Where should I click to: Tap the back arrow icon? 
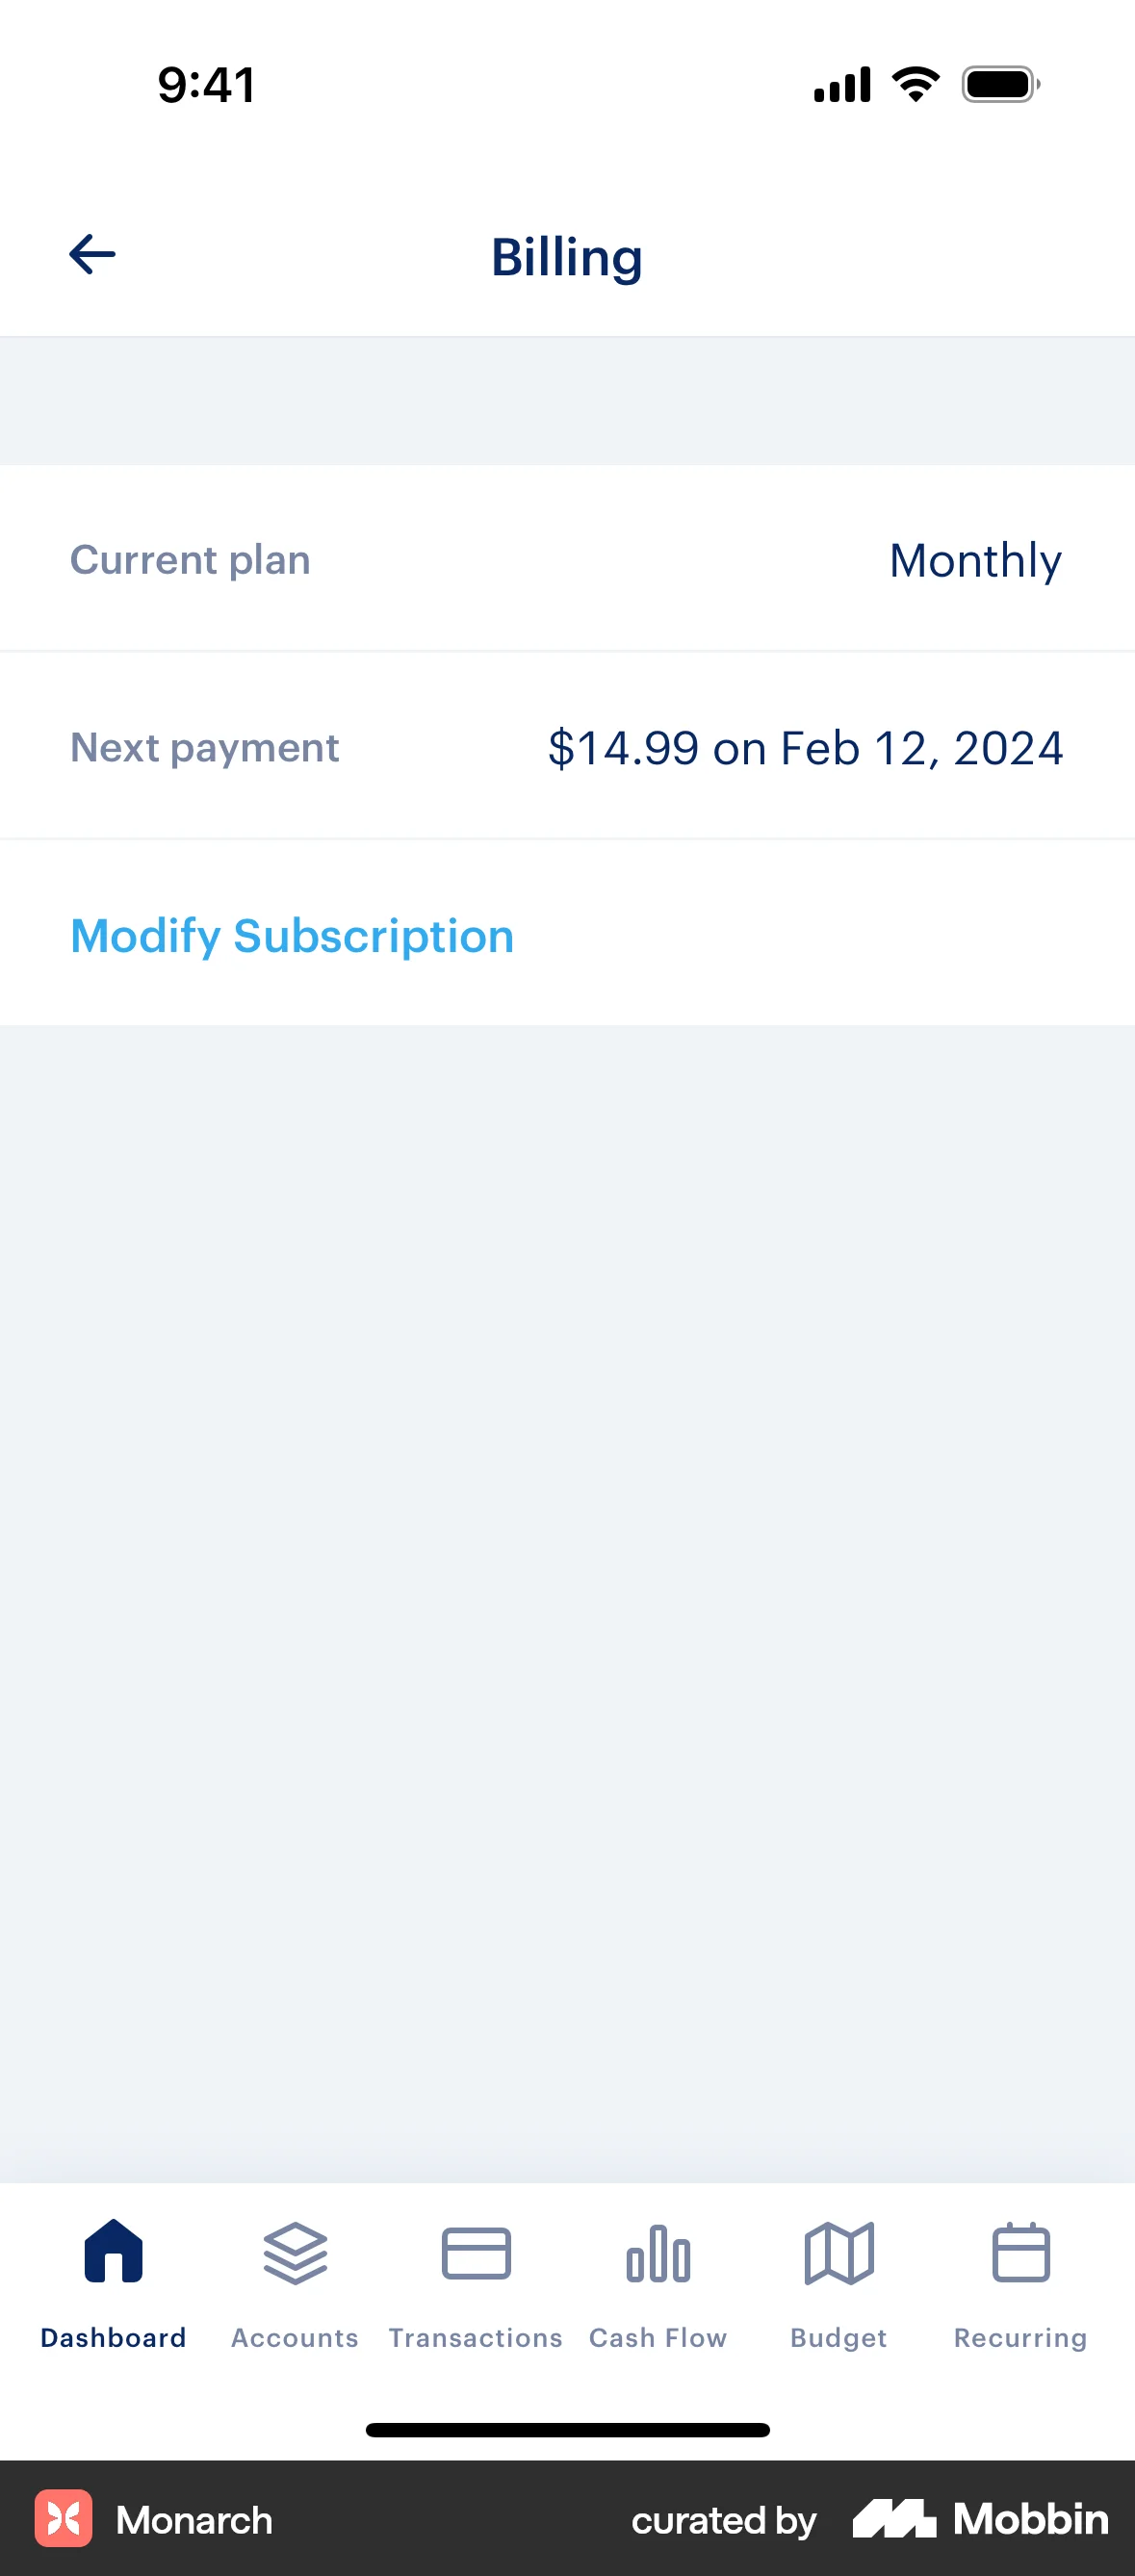[92, 254]
